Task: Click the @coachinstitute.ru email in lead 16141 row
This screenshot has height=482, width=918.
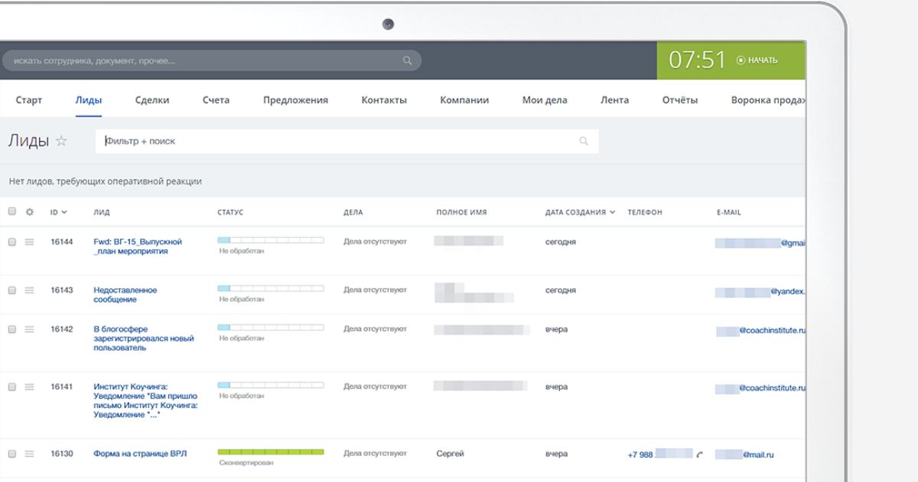Action: (x=760, y=388)
